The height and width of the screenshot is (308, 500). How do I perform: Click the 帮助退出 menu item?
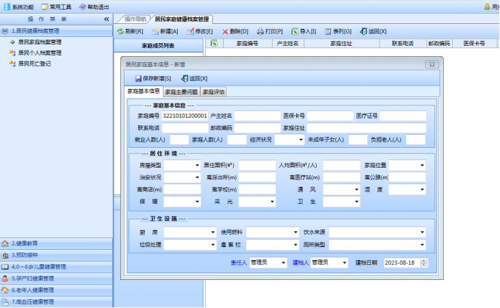pyautogui.click(x=94, y=6)
